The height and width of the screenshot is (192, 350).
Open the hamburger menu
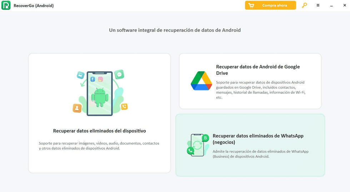coord(318,5)
